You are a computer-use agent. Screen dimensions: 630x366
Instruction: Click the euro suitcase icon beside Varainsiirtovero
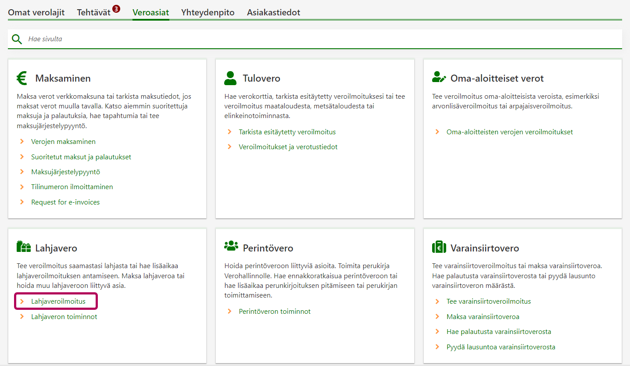click(439, 248)
